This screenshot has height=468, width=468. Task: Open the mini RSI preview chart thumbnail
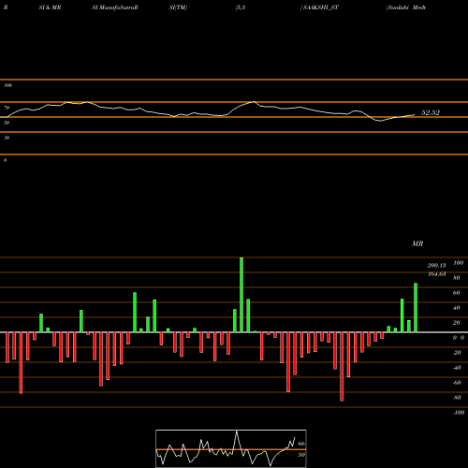(x=231, y=448)
